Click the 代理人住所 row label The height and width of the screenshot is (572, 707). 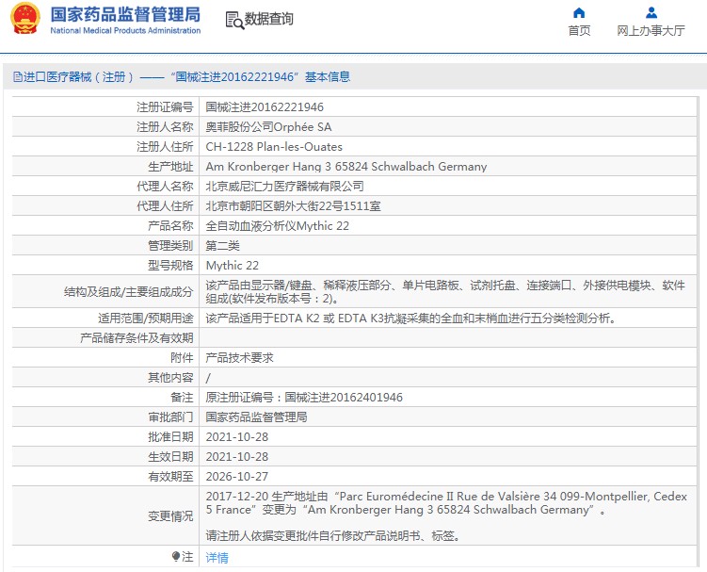tap(165, 205)
